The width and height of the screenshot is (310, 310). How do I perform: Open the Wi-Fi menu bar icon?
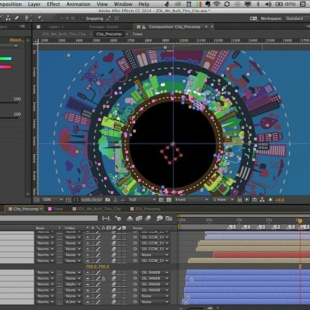click(x=217, y=4)
